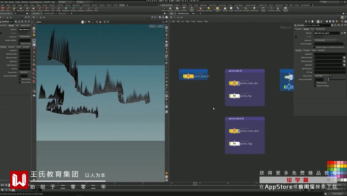Image resolution: width=347 pixels, height=196 pixels.
Task: Click the Redshift About shelf icon
Action: (96, 9)
